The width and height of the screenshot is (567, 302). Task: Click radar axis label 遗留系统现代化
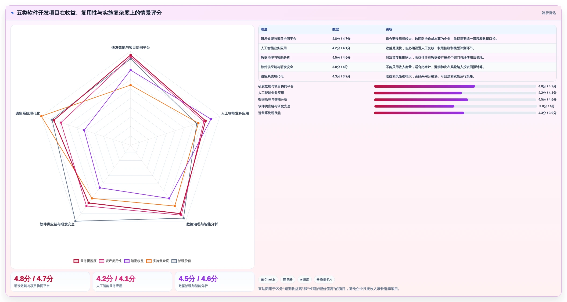(x=28, y=113)
